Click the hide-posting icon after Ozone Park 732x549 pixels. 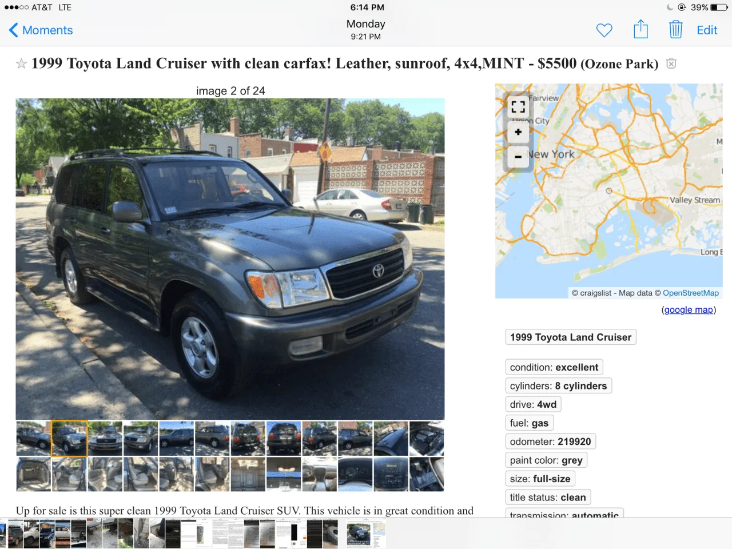(671, 63)
